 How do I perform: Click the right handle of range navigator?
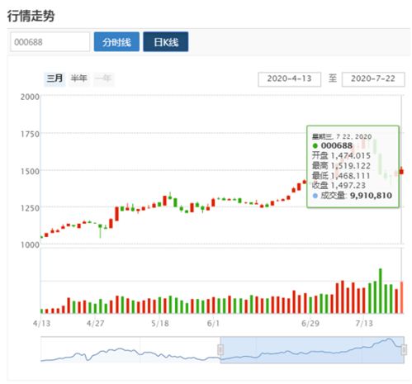(404, 350)
